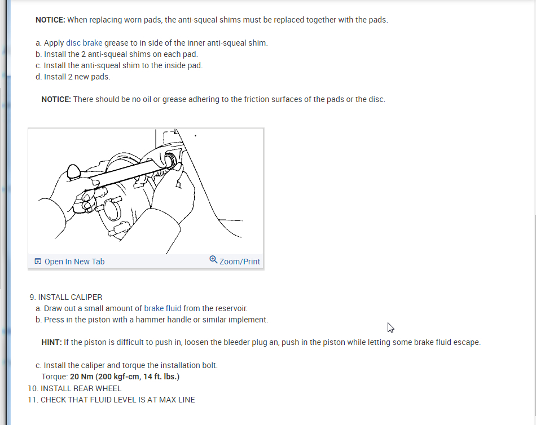Click the '9. INSTALL CALIPER' step heading
The width and height of the screenshot is (536, 425).
[66, 297]
